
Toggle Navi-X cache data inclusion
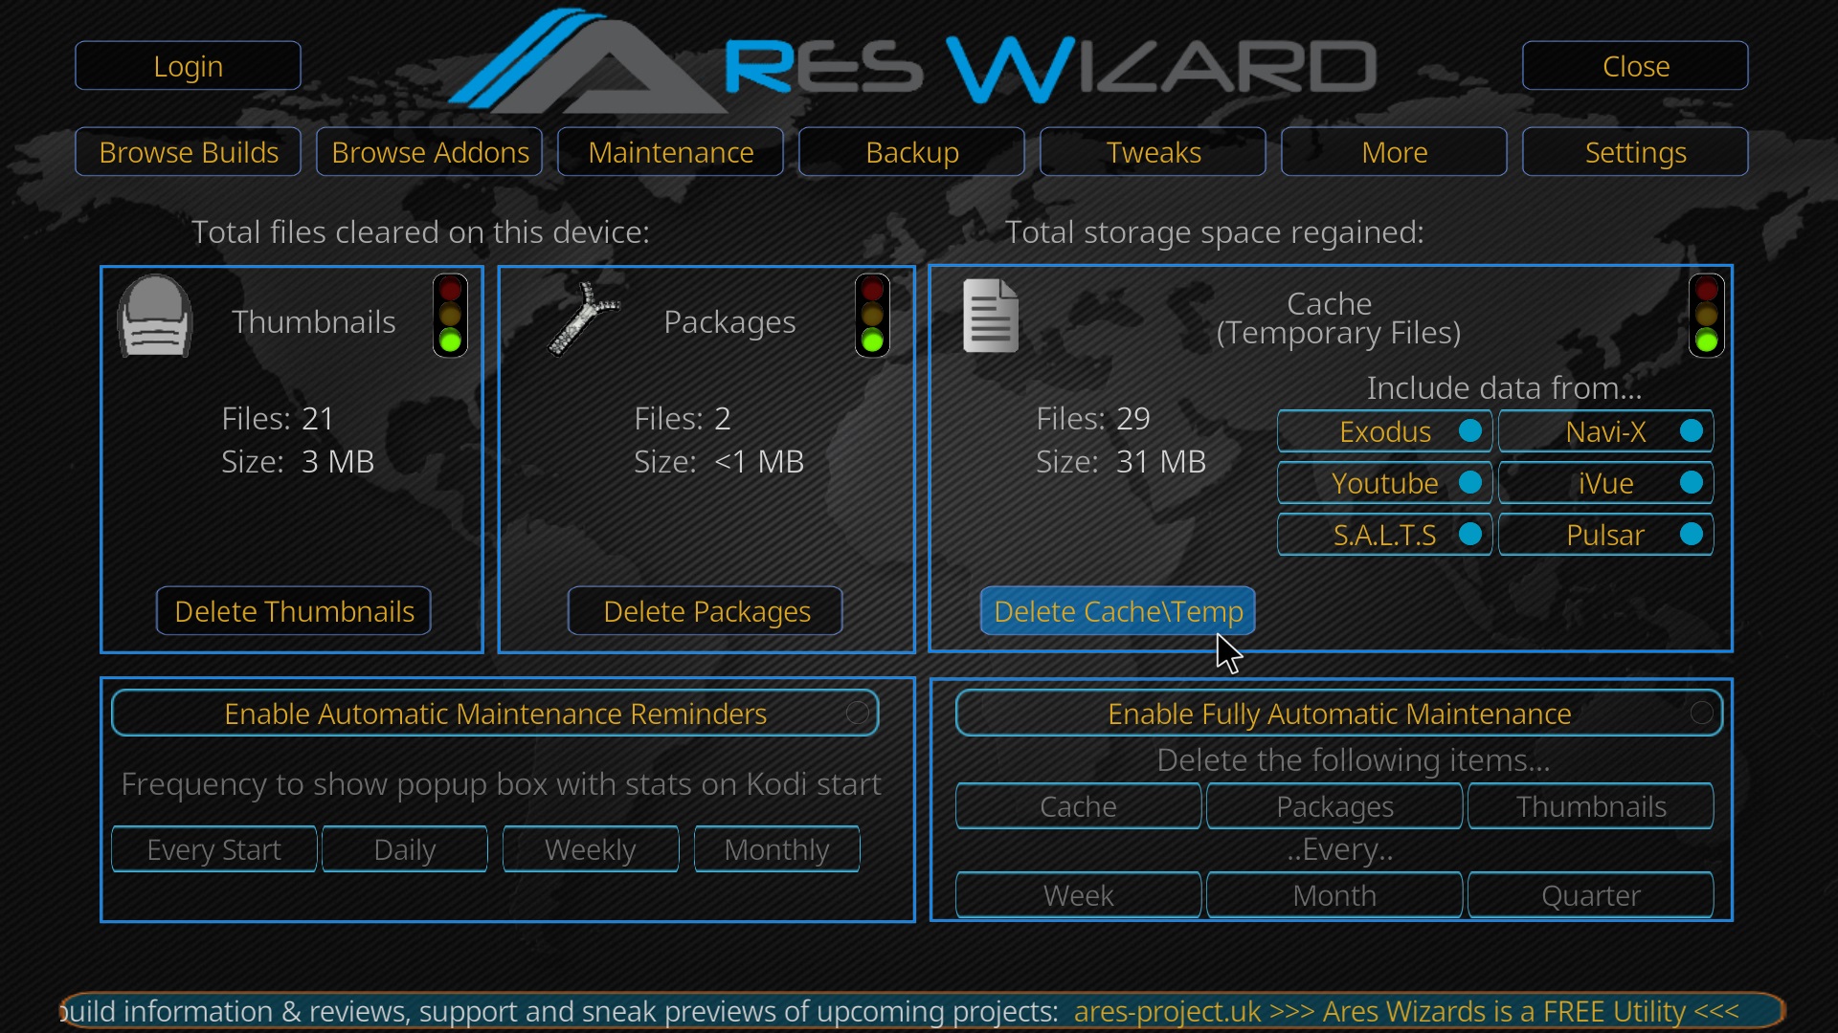[x=1605, y=431]
